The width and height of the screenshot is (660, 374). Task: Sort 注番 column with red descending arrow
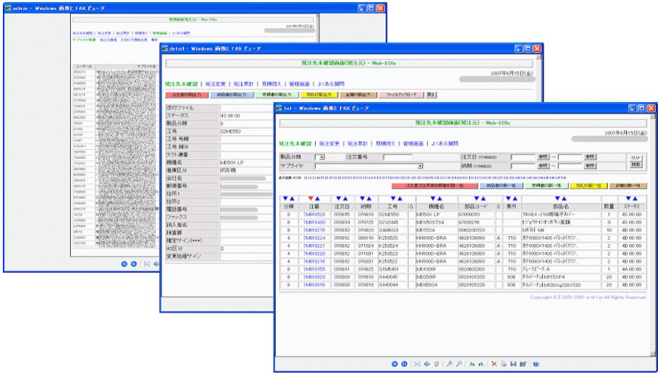pos(311,198)
